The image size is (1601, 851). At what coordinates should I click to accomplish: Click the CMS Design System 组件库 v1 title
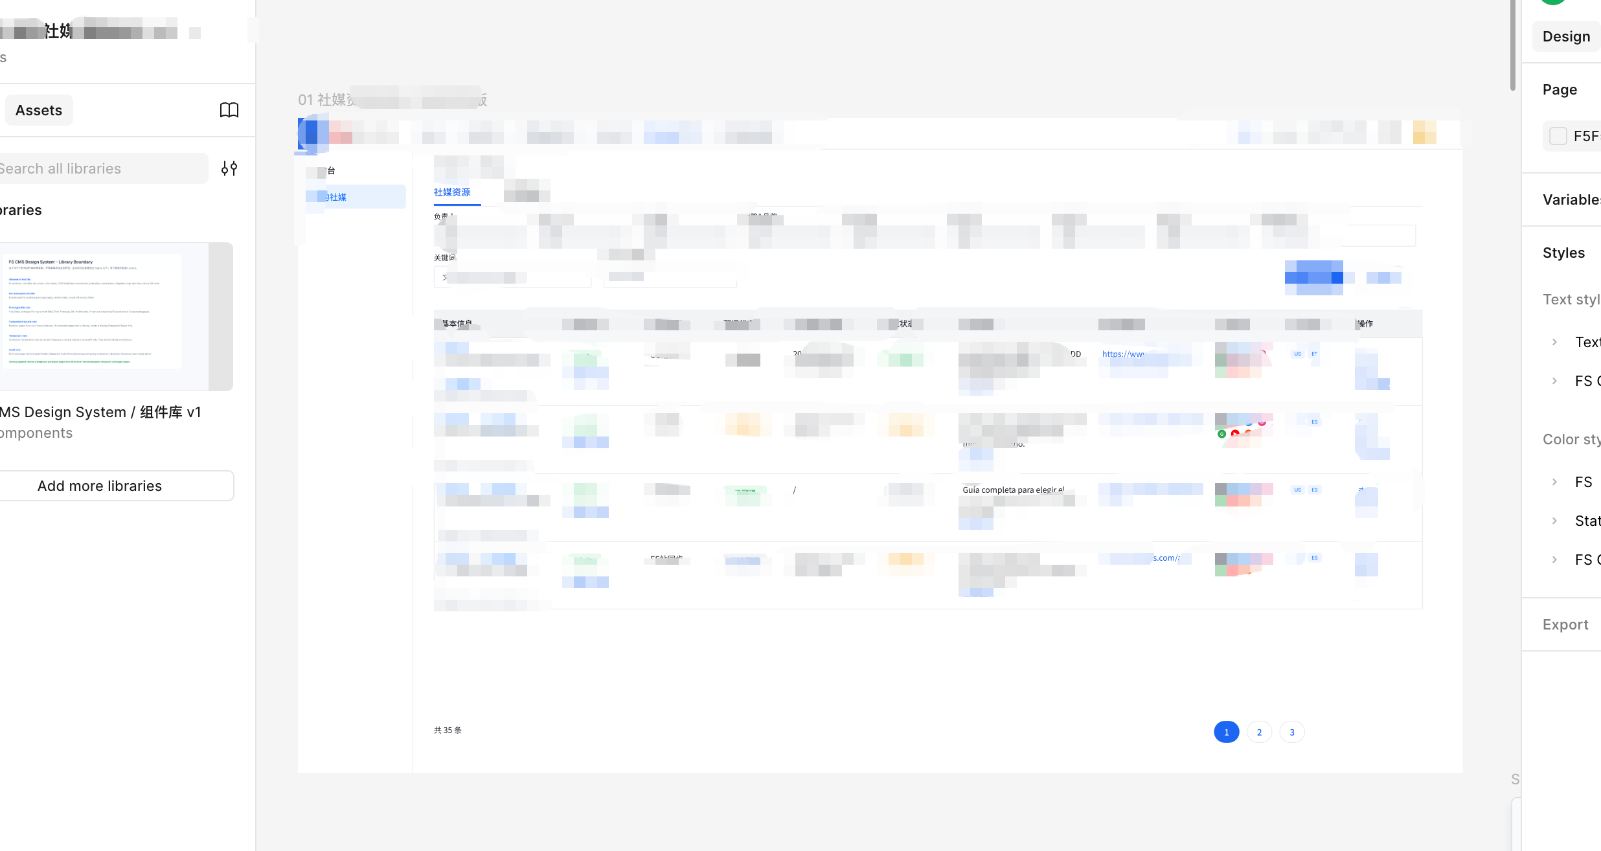[100, 412]
